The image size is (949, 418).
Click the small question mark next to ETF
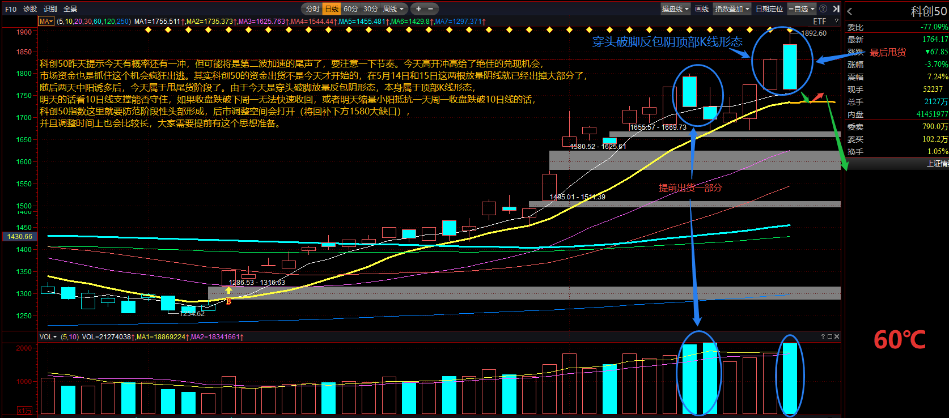coord(836,22)
